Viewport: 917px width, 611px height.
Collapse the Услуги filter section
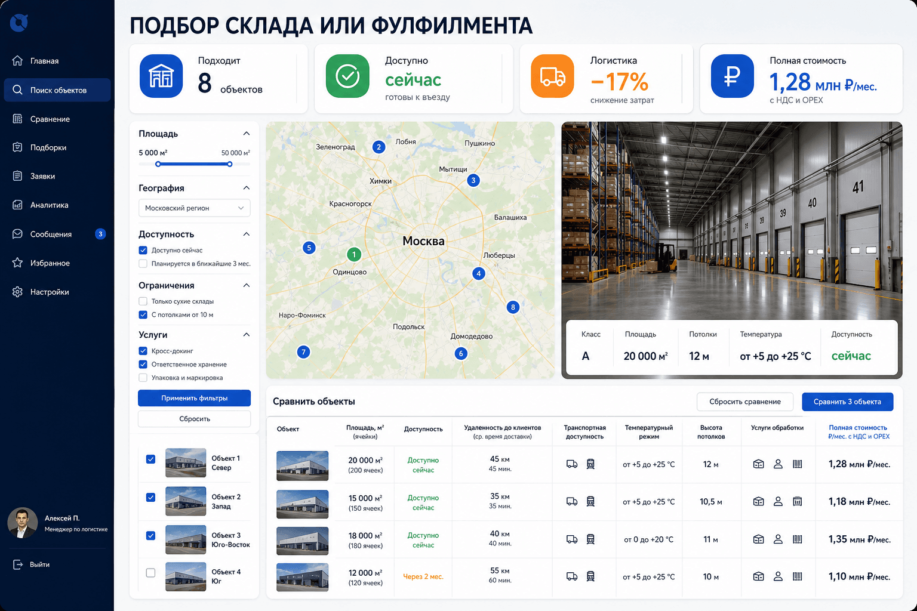[x=247, y=335]
